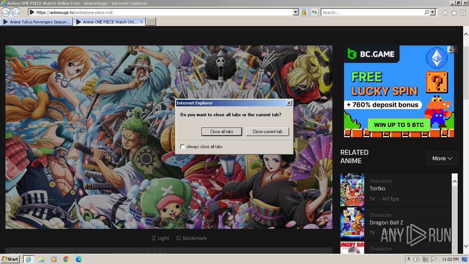Image resolution: width=469 pixels, height=264 pixels.
Task: Open the Home icon
Action: (x=445, y=13)
